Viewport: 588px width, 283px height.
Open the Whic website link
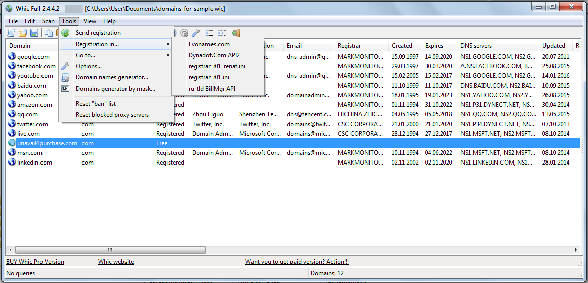(x=116, y=262)
